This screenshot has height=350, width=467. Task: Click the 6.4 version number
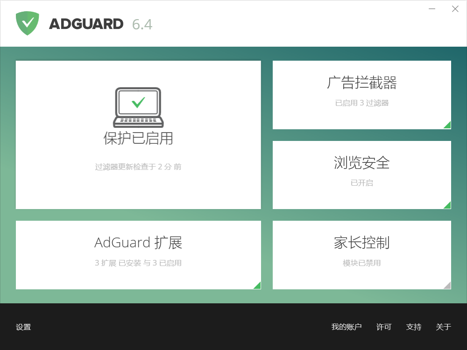pos(142,24)
